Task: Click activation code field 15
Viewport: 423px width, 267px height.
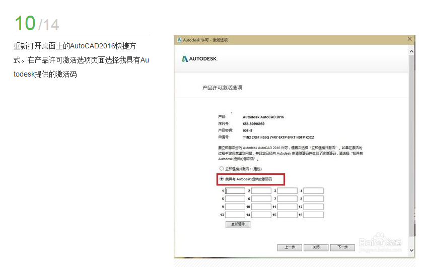Action: click(288, 215)
